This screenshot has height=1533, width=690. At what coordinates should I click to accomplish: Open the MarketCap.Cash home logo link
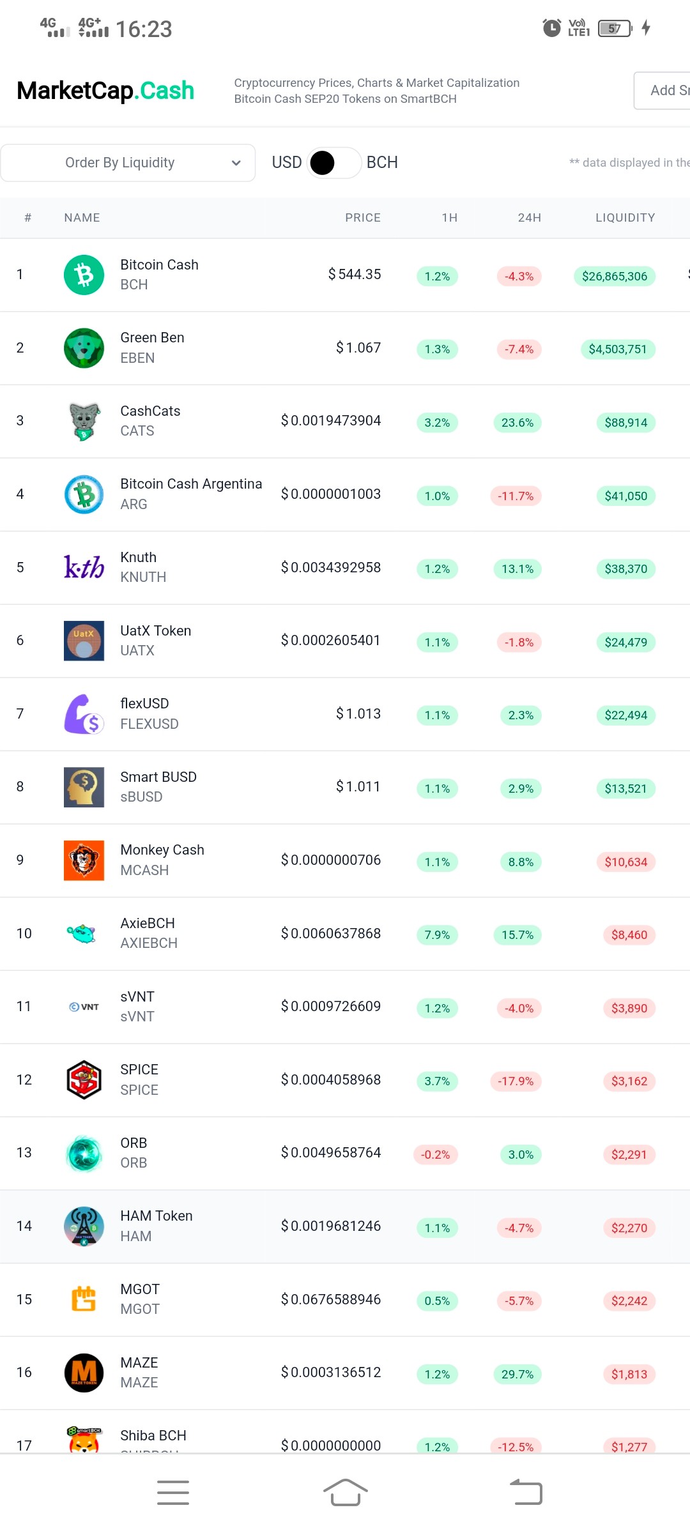(105, 91)
